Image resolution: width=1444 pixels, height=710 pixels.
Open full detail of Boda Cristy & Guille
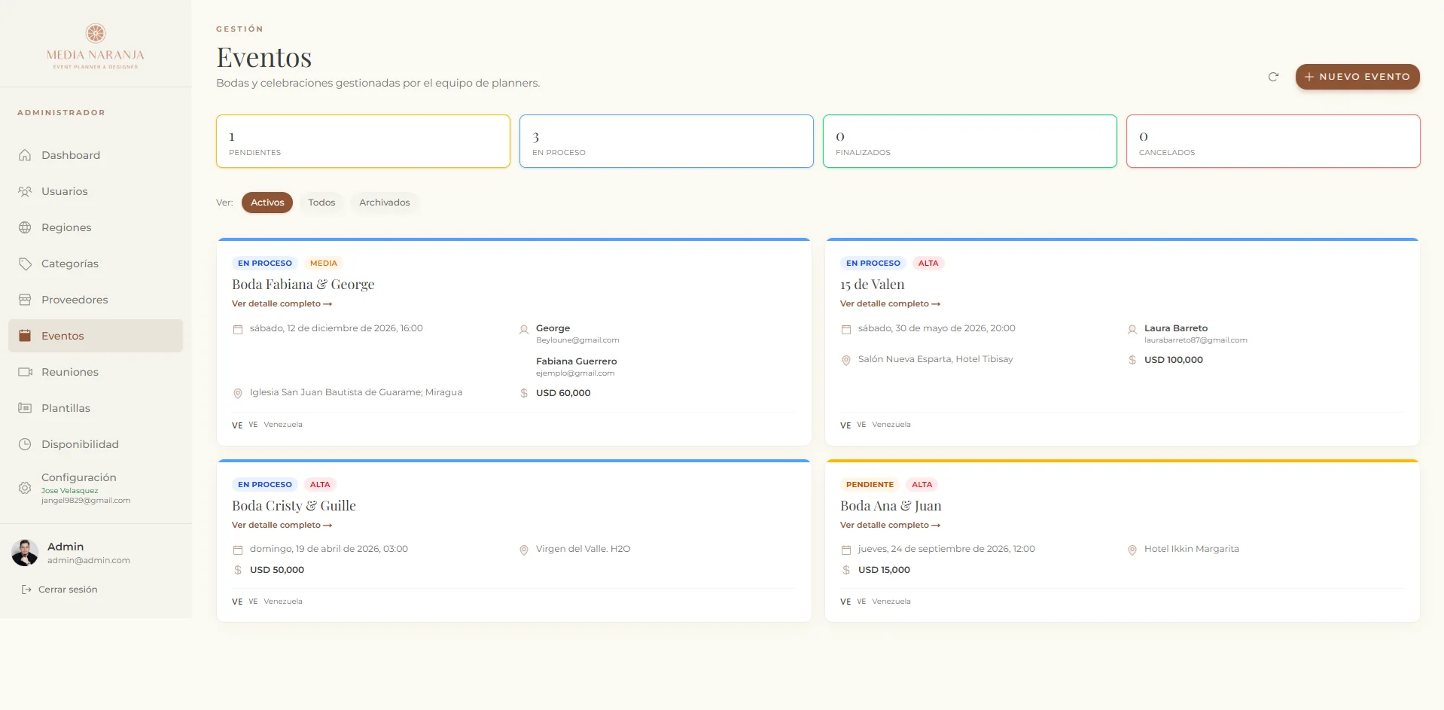pyautogui.click(x=282, y=525)
